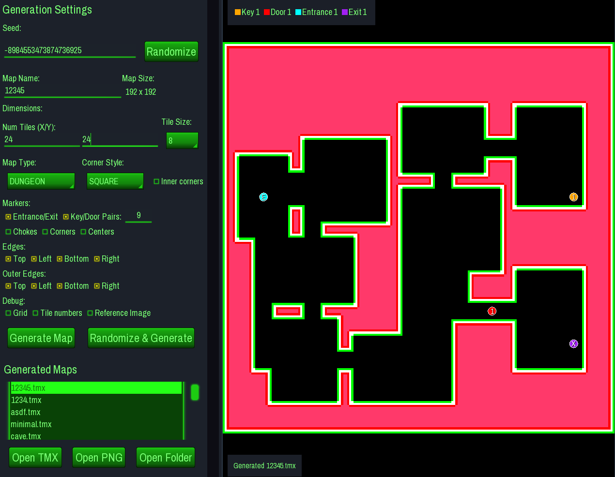Select 12345.tmx in Generated Maps list
Screen dimensions: 615x477
tap(96, 388)
